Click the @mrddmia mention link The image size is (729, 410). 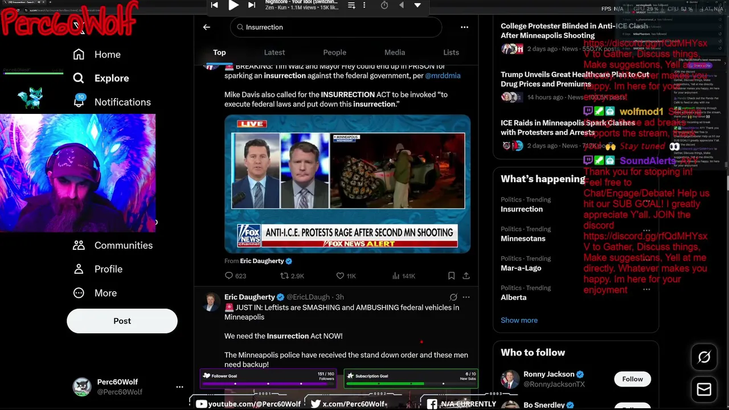pyautogui.click(x=443, y=75)
